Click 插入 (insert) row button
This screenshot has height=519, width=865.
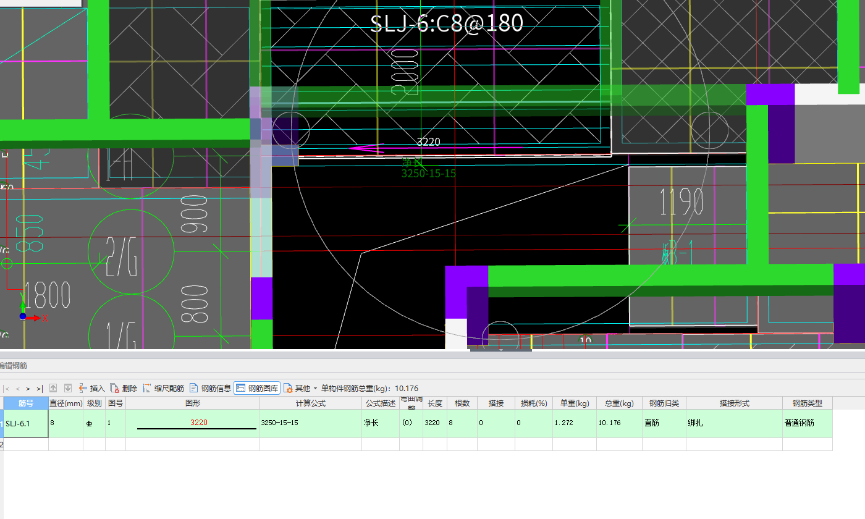pos(92,388)
